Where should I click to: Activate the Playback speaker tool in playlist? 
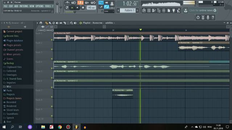pos(75,23)
